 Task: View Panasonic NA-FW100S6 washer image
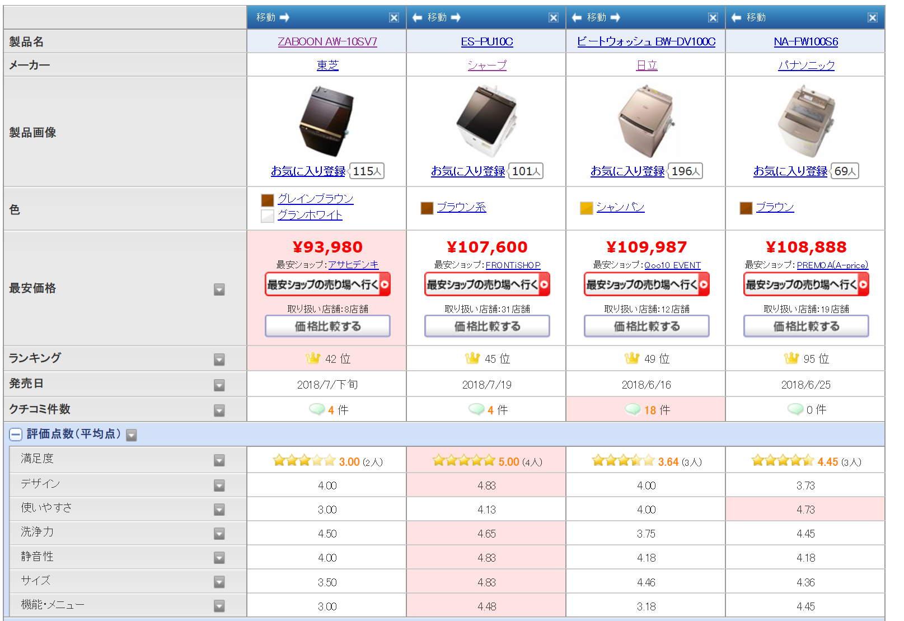(x=806, y=120)
